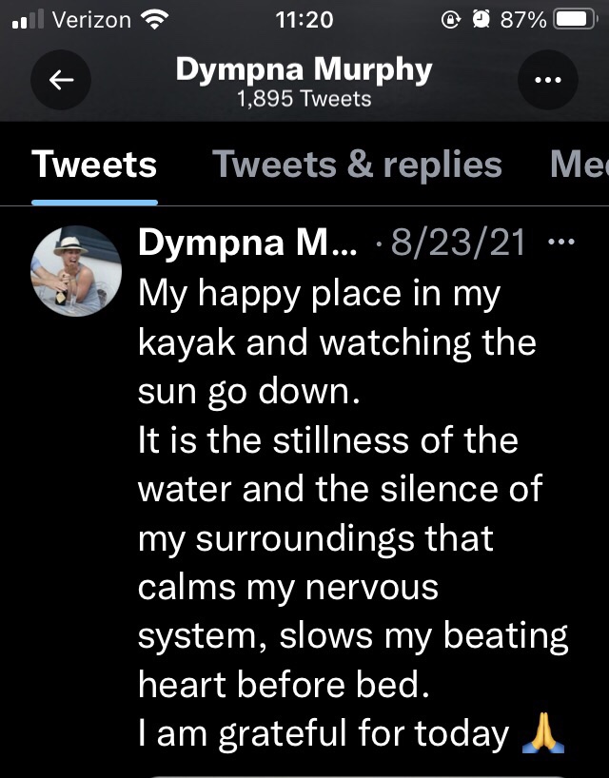Tap the 11:20 clock in status bar
This screenshot has width=609, height=778.
(x=303, y=20)
